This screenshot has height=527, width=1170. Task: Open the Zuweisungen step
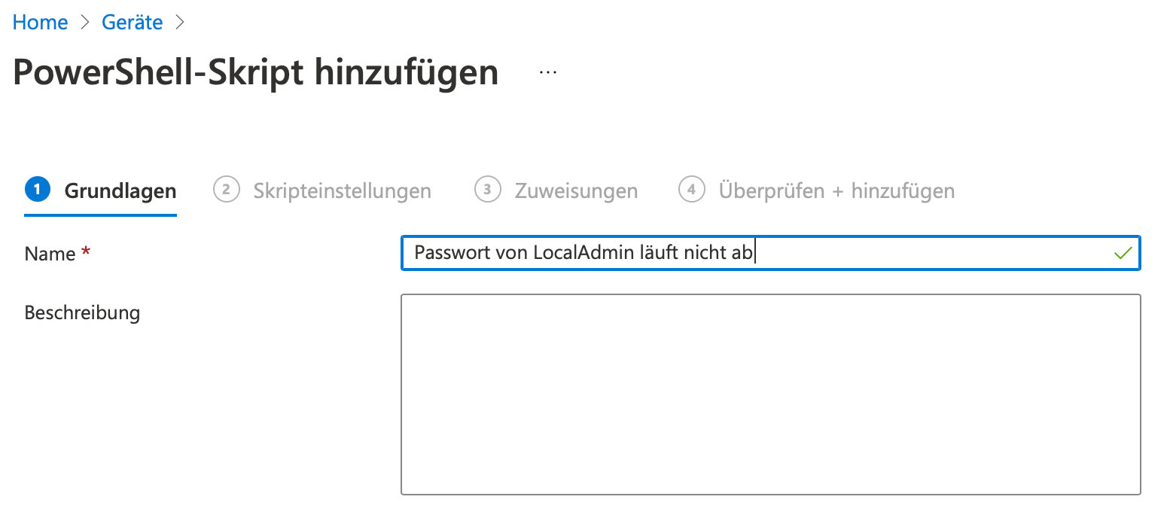[x=576, y=190]
